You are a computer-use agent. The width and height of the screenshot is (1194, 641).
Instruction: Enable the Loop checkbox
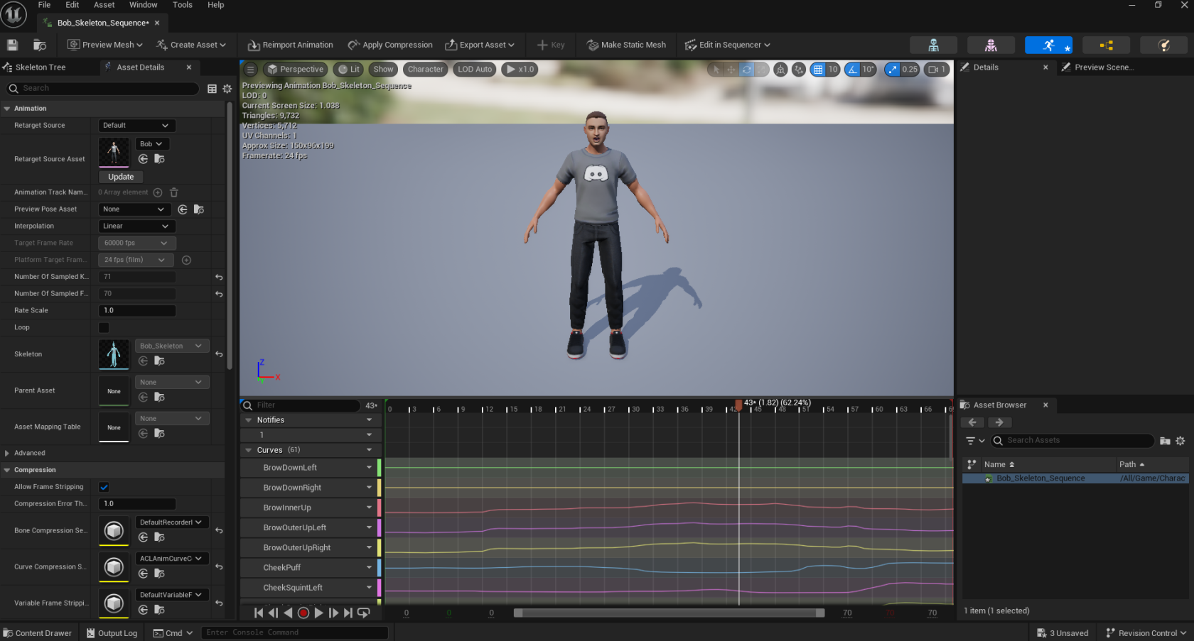[x=104, y=328]
